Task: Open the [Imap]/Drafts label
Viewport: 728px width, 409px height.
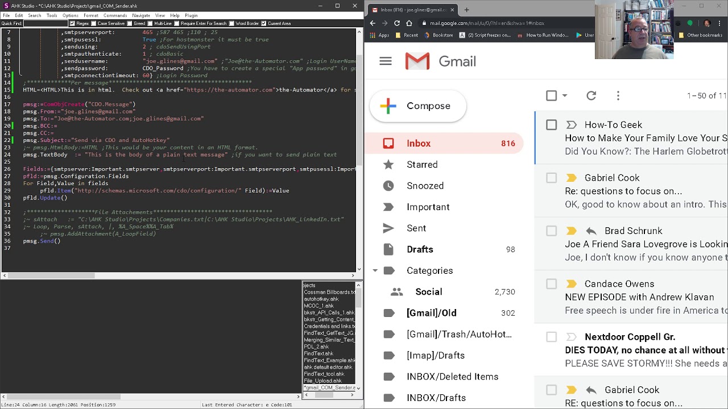Action: pos(436,356)
